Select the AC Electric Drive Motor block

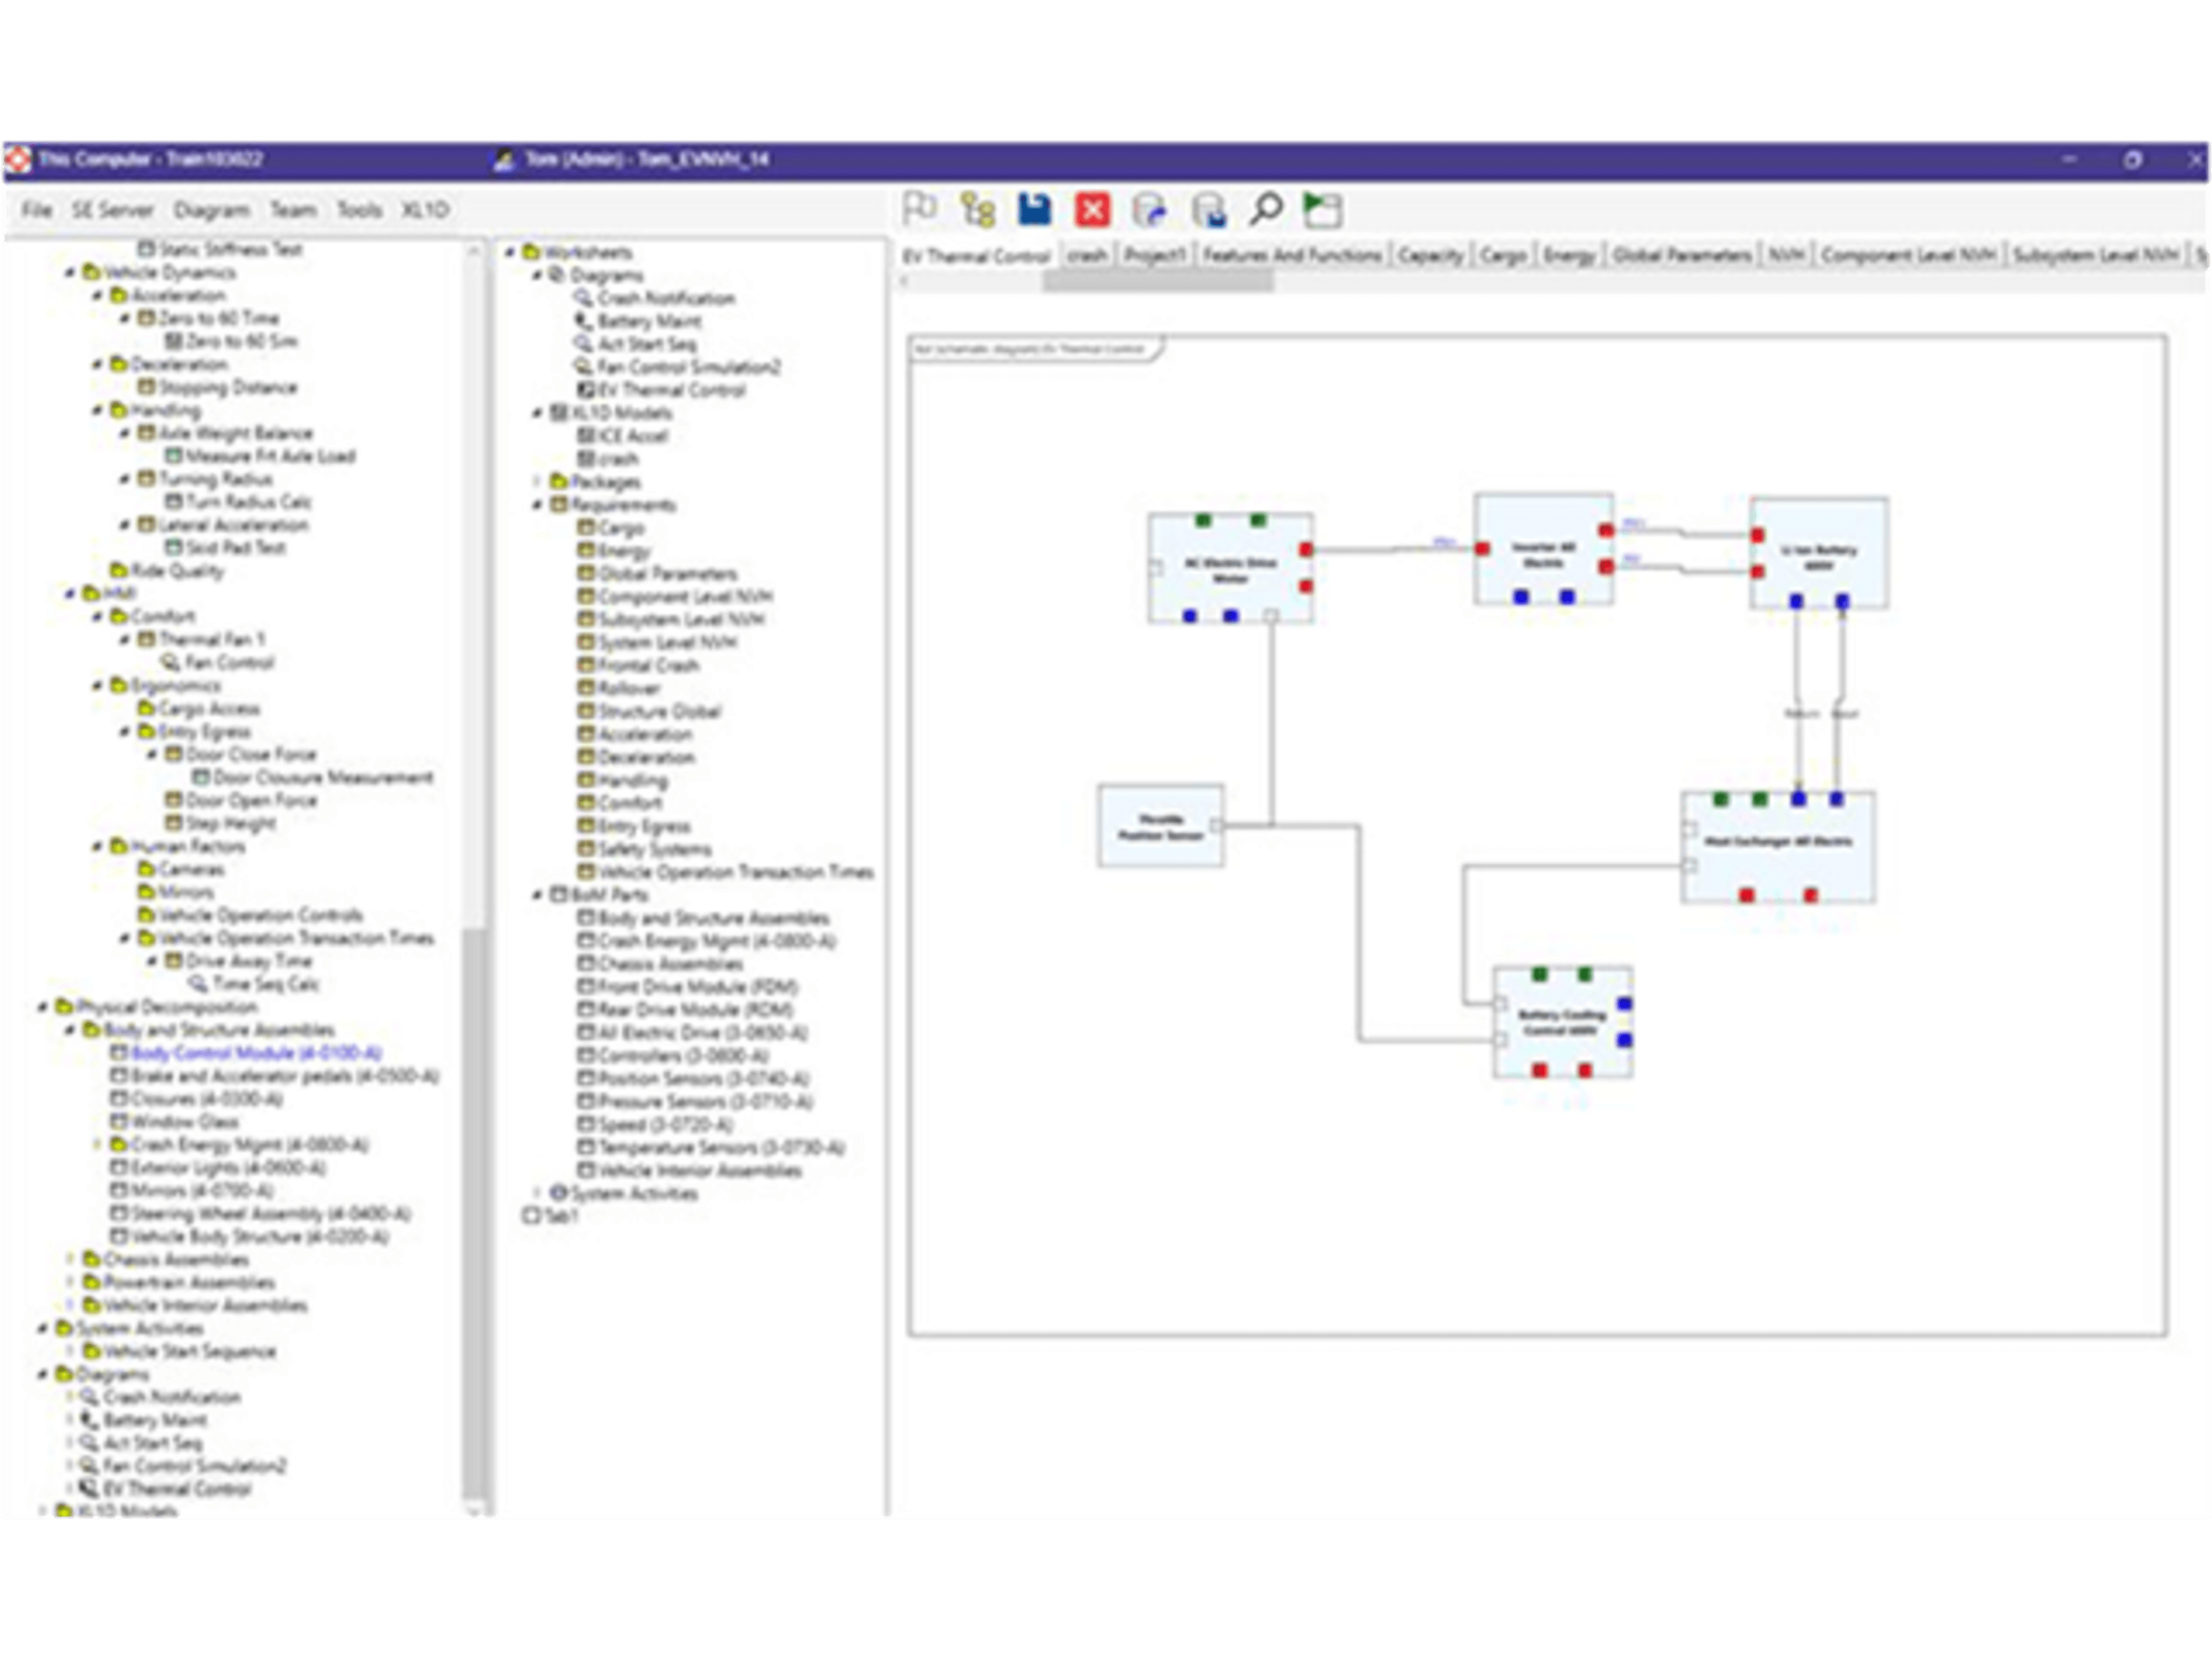click(1230, 569)
